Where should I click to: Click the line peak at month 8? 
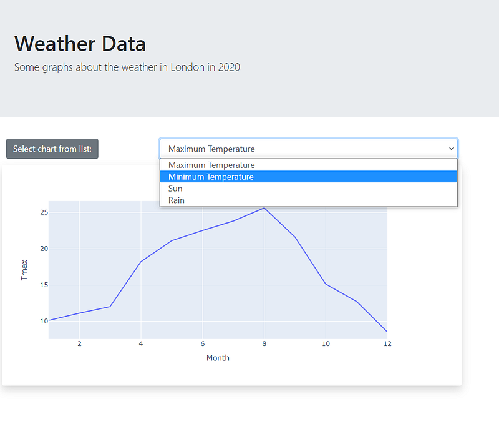point(264,209)
